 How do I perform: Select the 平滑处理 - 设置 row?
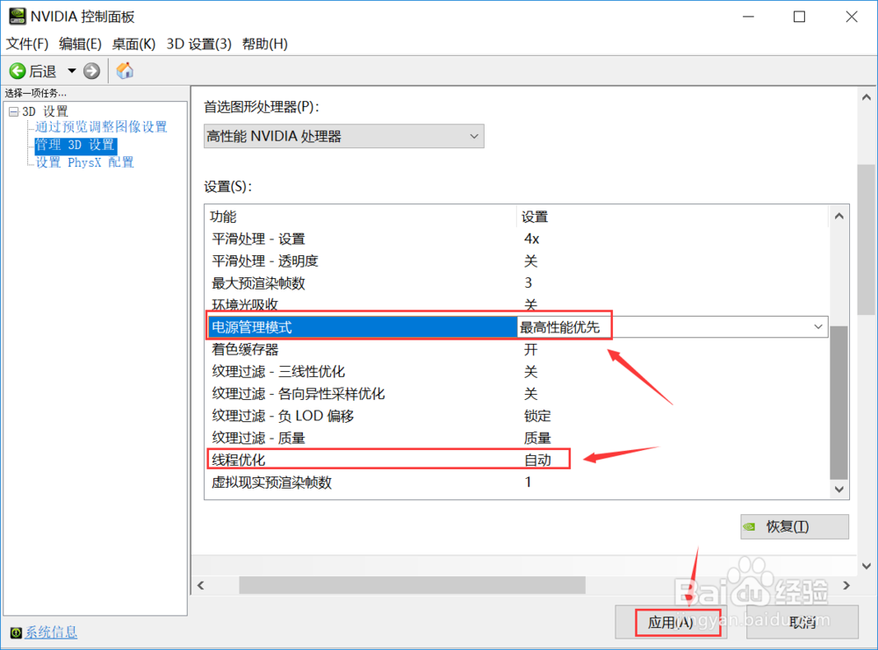pos(515,239)
